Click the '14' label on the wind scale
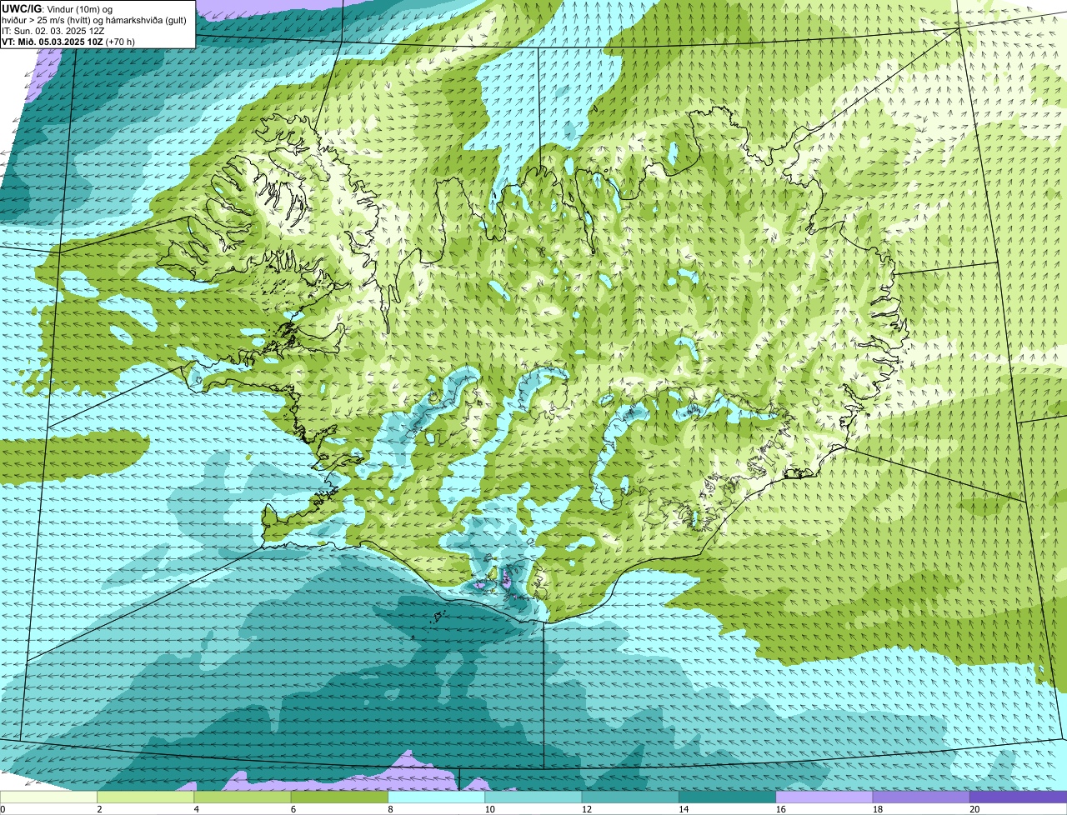Viewport: 1067px width, 815px height. pyautogui.click(x=684, y=809)
